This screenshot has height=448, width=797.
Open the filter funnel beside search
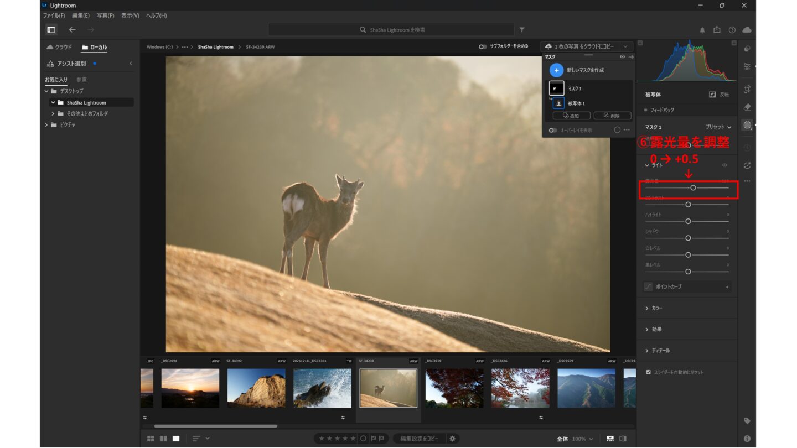522,30
